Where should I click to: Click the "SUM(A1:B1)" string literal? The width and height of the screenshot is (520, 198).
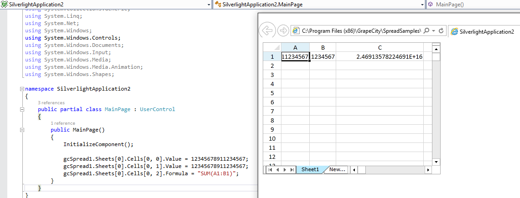click(x=217, y=173)
